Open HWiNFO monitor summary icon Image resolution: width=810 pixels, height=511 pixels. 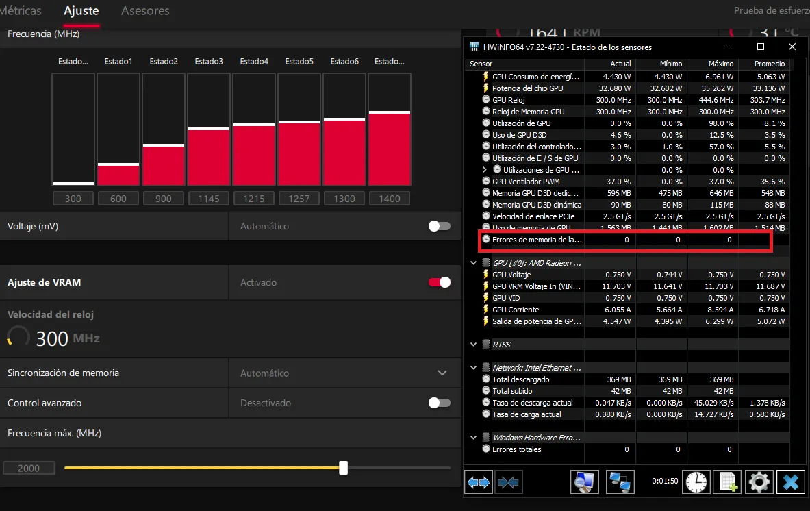coord(584,482)
